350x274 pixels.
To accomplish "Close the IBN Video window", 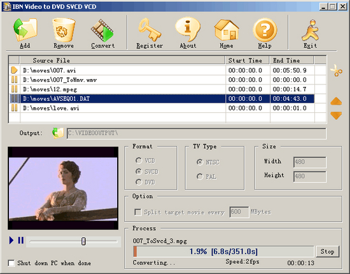I will (x=342, y=6).
